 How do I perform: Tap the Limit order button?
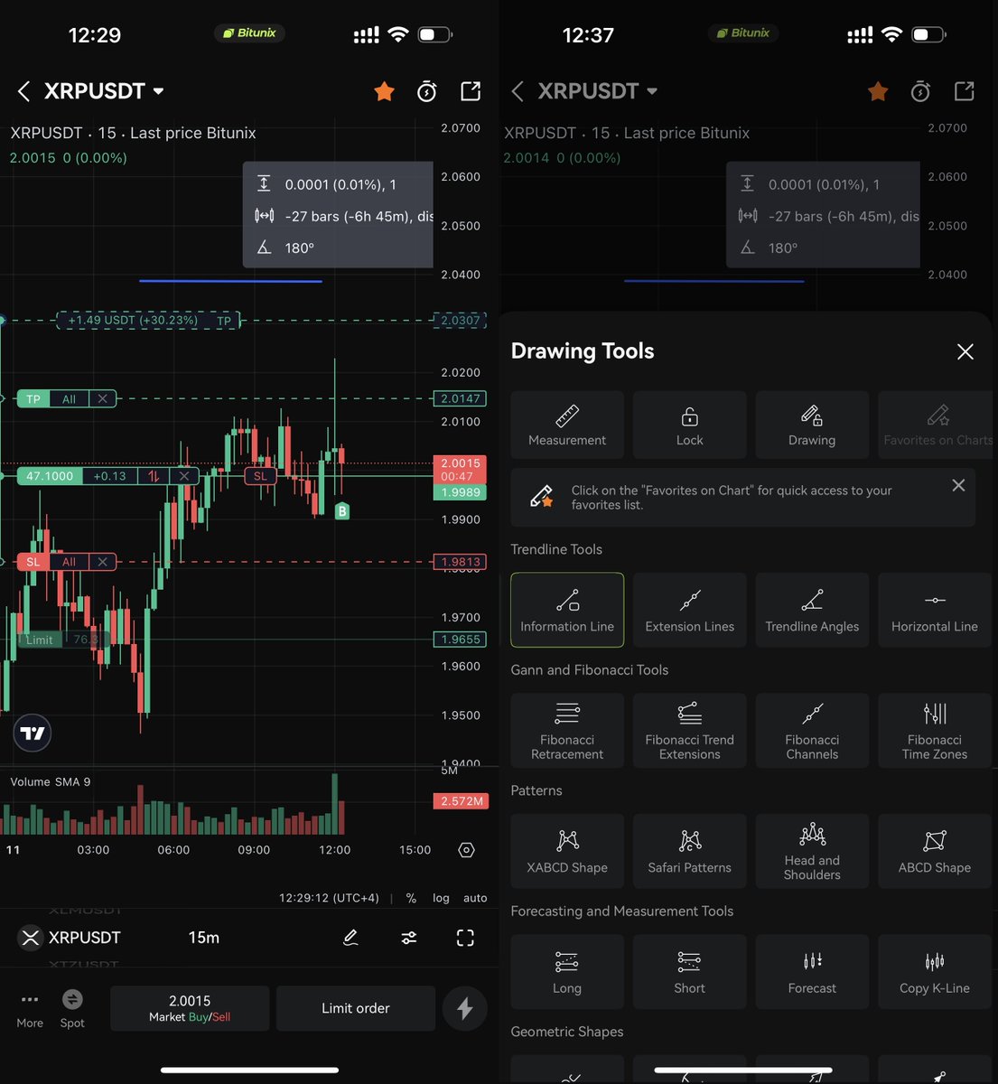356,1008
